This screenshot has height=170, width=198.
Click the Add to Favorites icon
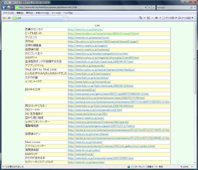[9, 18]
